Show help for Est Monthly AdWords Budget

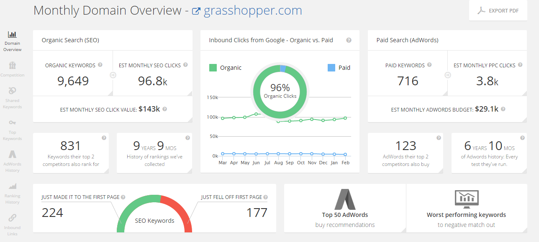[503, 109]
